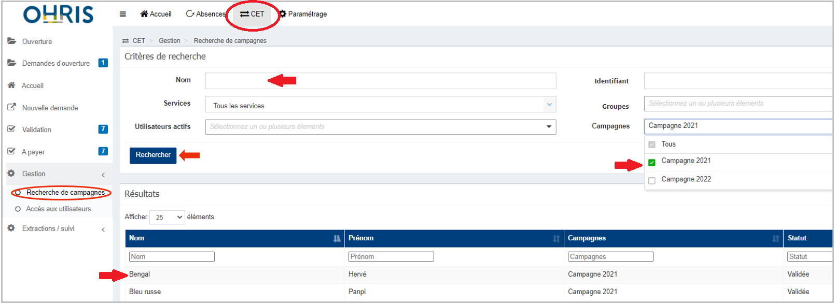The height and width of the screenshot is (303, 834).
Task: Open the Ouverture folder icon
Action: point(11,41)
